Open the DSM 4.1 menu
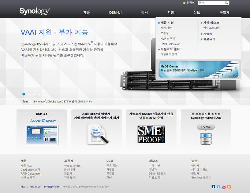250x193 pixels. tap(115, 12)
